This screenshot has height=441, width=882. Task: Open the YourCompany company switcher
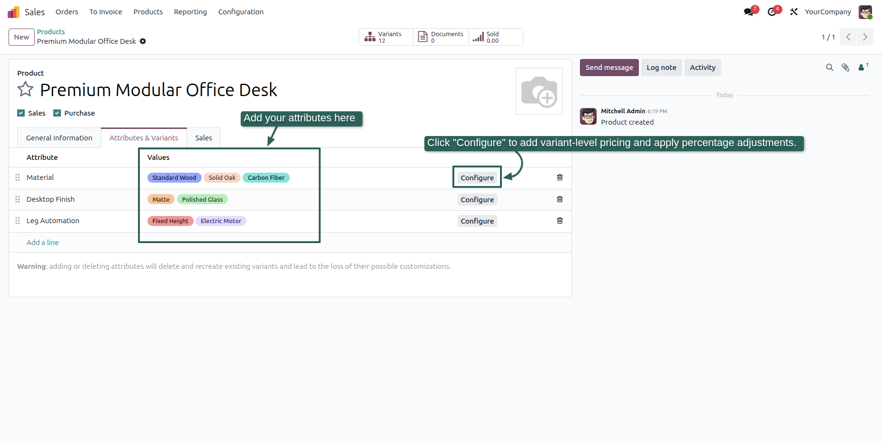click(x=828, y=12)
